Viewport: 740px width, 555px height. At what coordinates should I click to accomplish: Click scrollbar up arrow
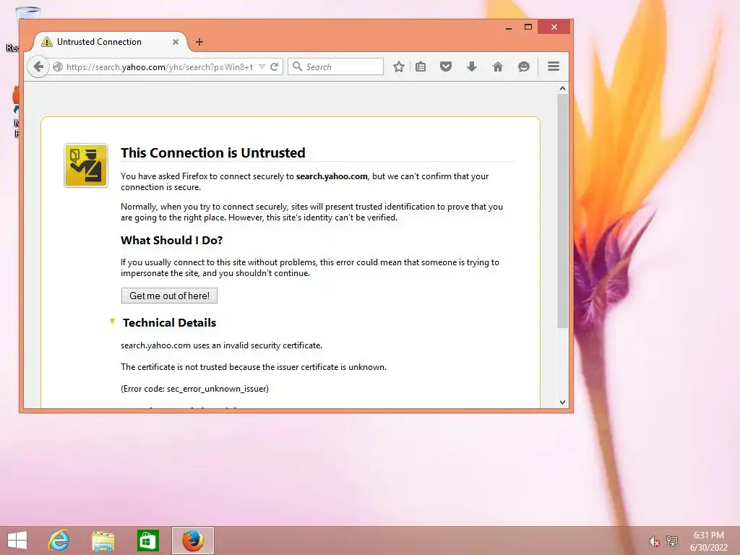[562, 88]
